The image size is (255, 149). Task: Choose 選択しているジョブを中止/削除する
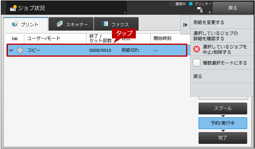coord(222,50)
